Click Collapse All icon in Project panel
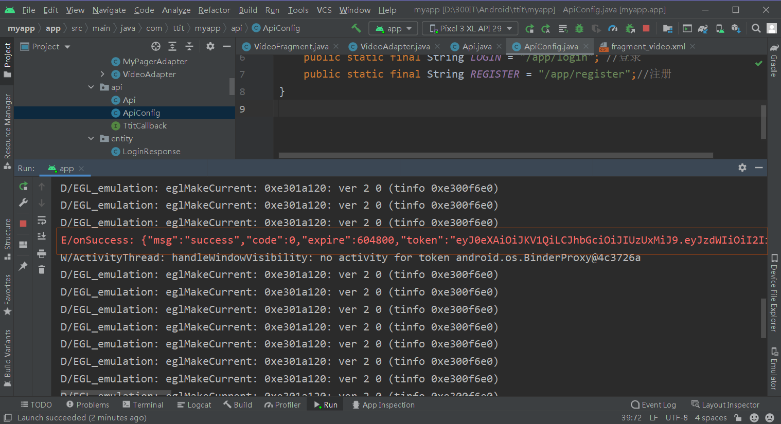Viewport: 781px width, 424px height. pyautogui.click(x=189, y=47)
